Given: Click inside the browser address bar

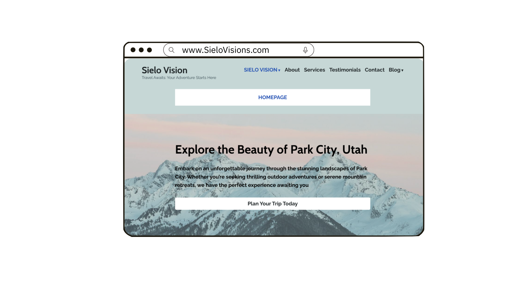Looking at the screenshot, I should (237, 50).
